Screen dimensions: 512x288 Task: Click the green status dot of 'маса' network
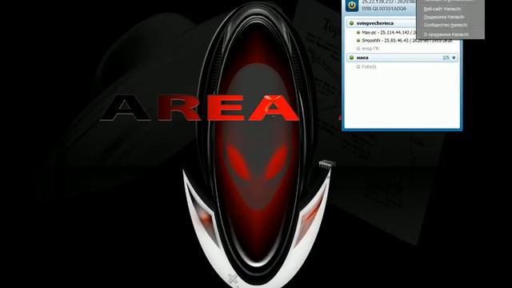tap(352, 58)
